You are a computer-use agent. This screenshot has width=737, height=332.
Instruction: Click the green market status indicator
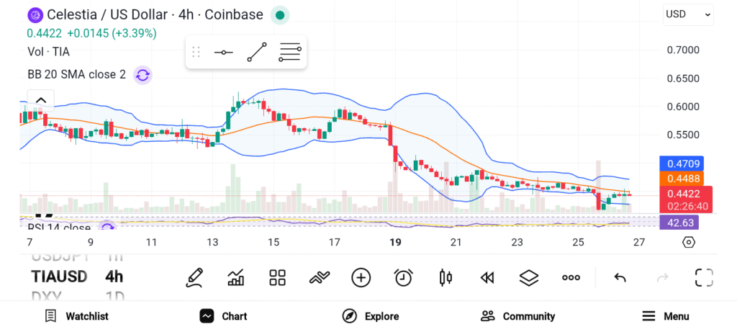[281, 14]
